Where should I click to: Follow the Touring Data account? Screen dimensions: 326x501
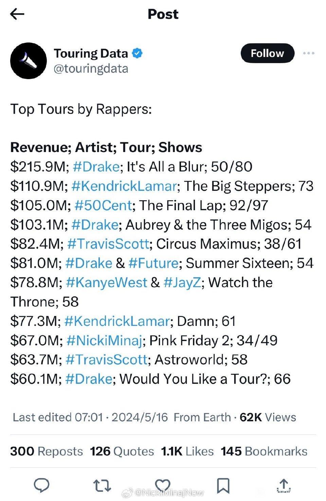click(x=267, y=53)
